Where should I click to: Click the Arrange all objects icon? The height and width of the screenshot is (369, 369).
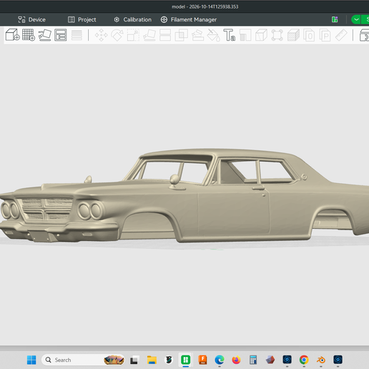(x=61, y=35)
